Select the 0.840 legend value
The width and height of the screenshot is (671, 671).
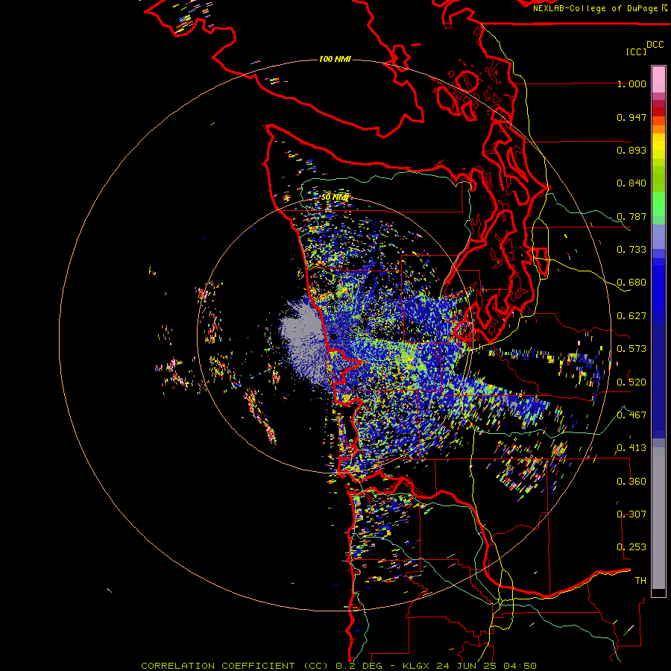tap(631, 183)
